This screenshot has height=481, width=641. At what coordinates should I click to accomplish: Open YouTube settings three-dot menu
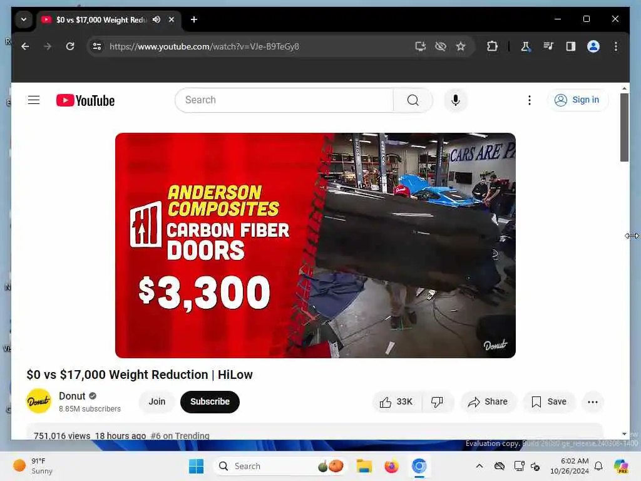point(530,100)
